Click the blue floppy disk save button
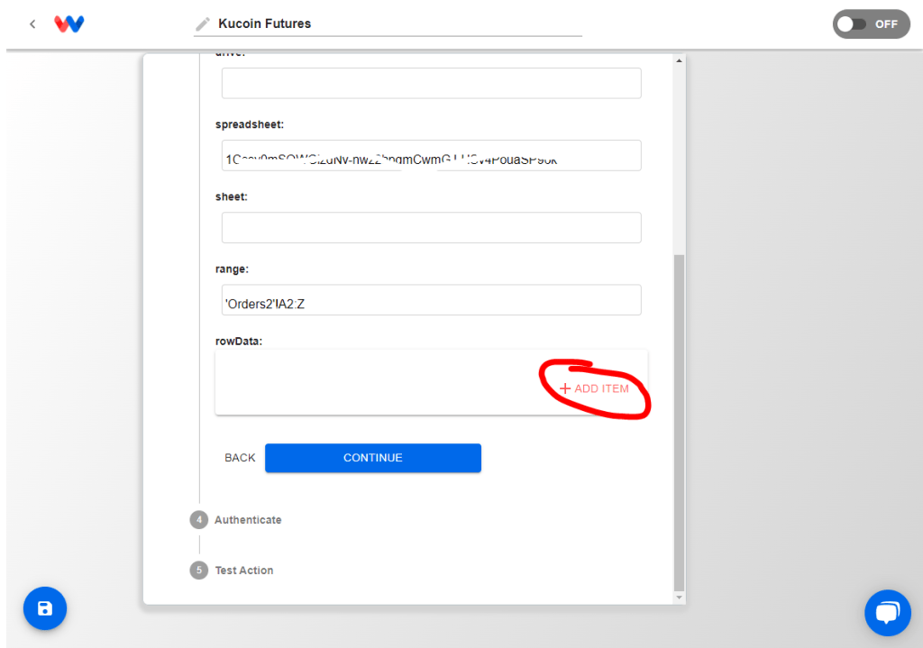Viewport: 923px width, 648px height. click(45, 609)
